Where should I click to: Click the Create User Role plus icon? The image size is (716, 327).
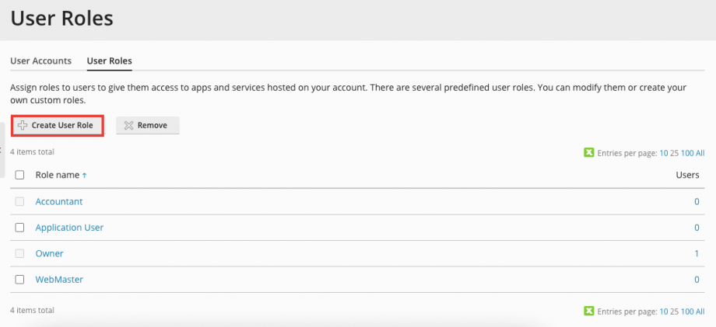[23, 125]
